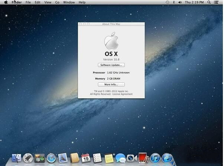Open Safari compass icon in dock
This screenshot has width=224, height=166.
[x=51, y=158]
